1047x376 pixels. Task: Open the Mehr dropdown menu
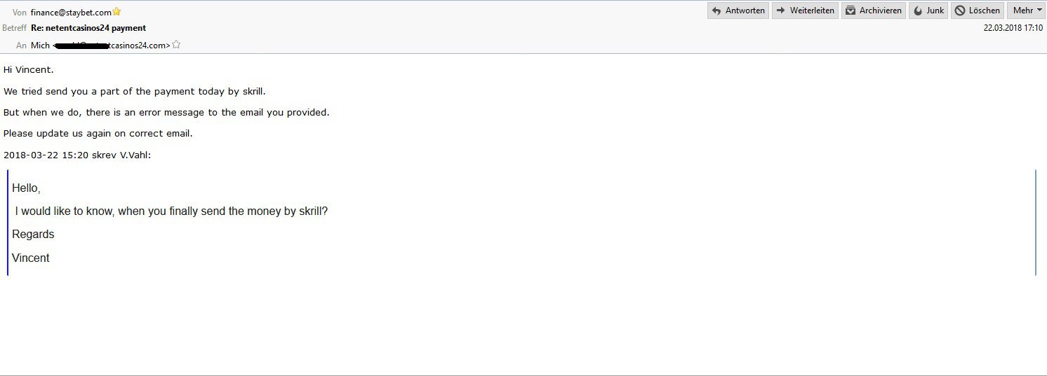pyautogui.click(x=1027, y=11)
